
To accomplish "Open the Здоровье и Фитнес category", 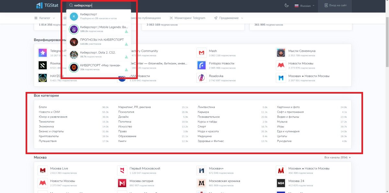I will [211, 141].
